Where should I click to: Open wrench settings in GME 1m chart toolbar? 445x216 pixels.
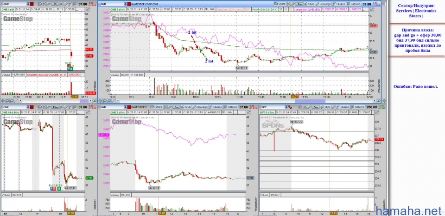click(293, 4)
